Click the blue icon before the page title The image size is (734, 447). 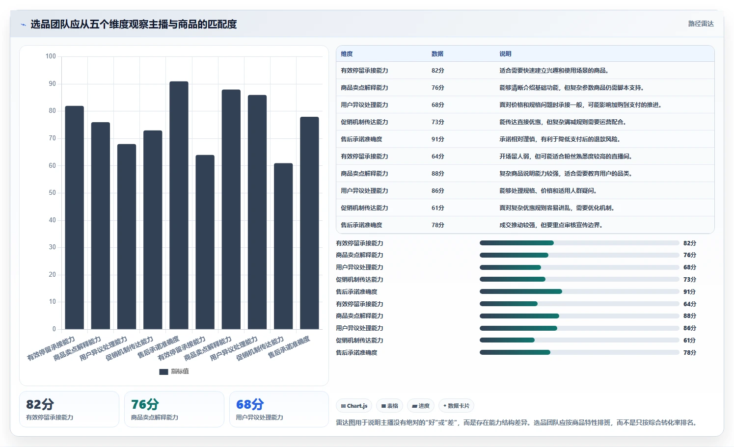[23, 25]
